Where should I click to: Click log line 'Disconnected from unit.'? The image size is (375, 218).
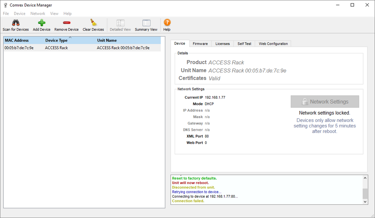click(x=193, y=187)
